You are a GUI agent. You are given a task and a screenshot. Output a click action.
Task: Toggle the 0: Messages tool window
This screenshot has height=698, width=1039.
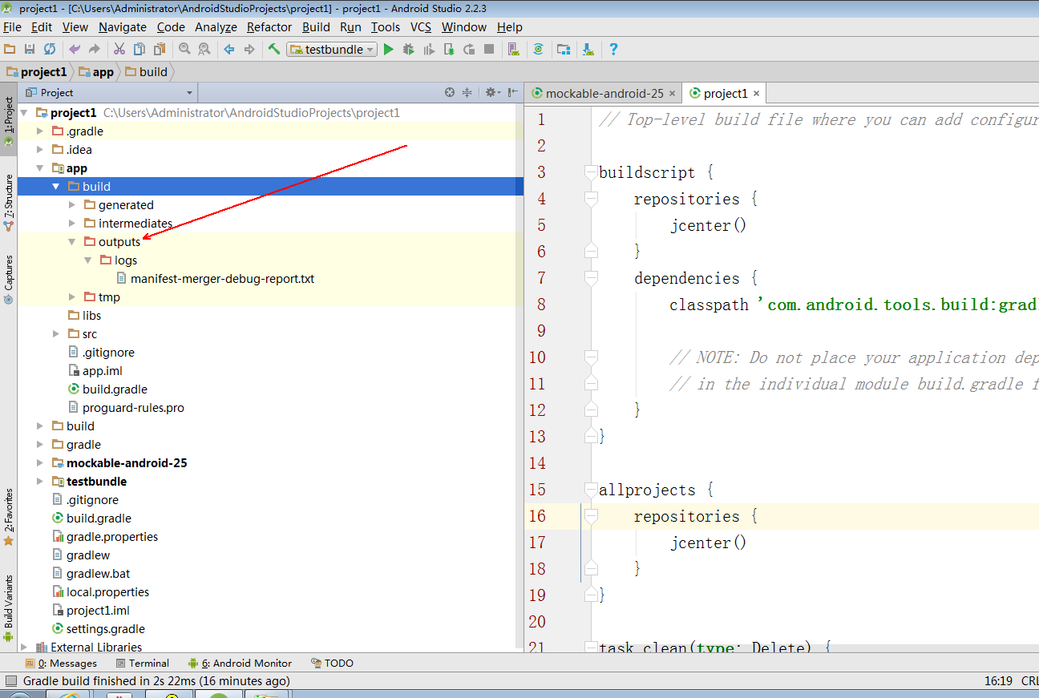[61, 664]
